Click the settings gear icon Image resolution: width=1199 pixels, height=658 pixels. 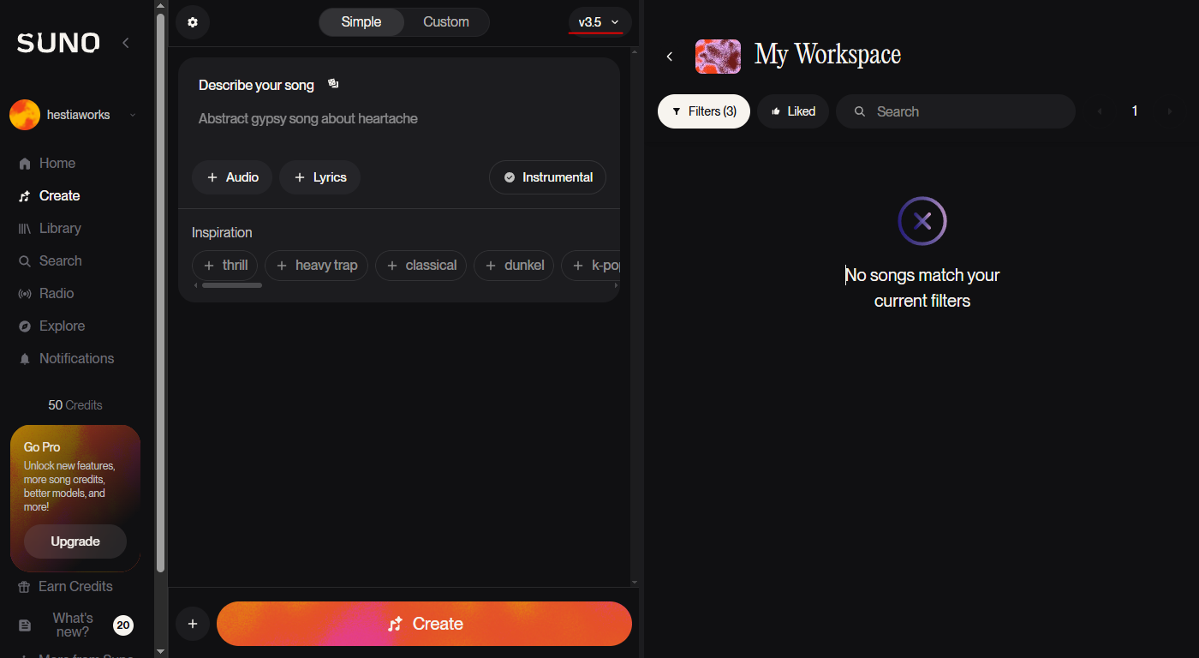(193, 22)
